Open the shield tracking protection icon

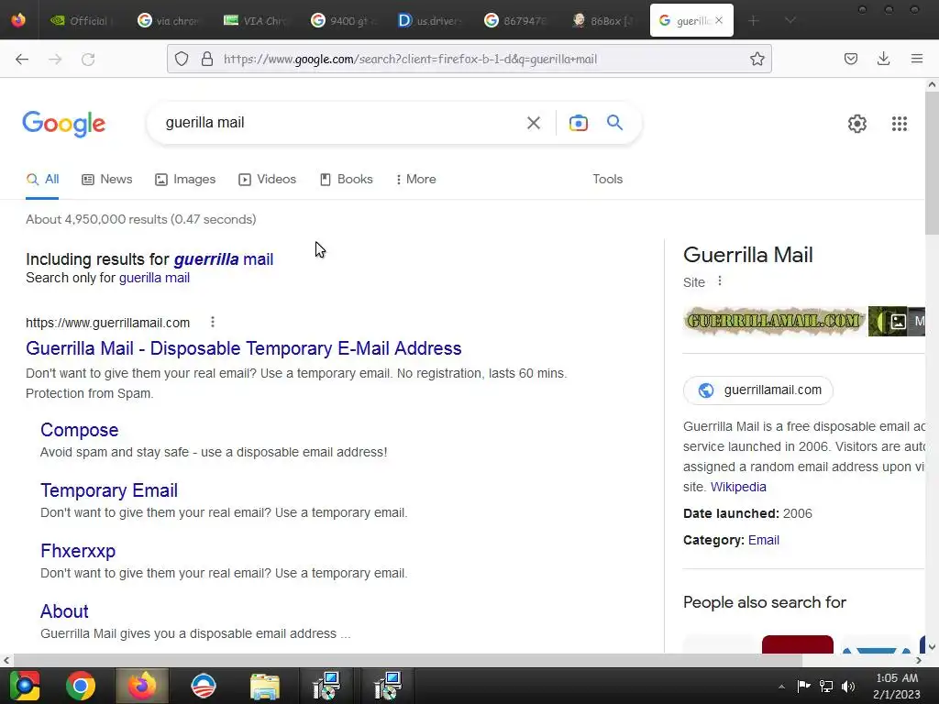pos(182,59)
